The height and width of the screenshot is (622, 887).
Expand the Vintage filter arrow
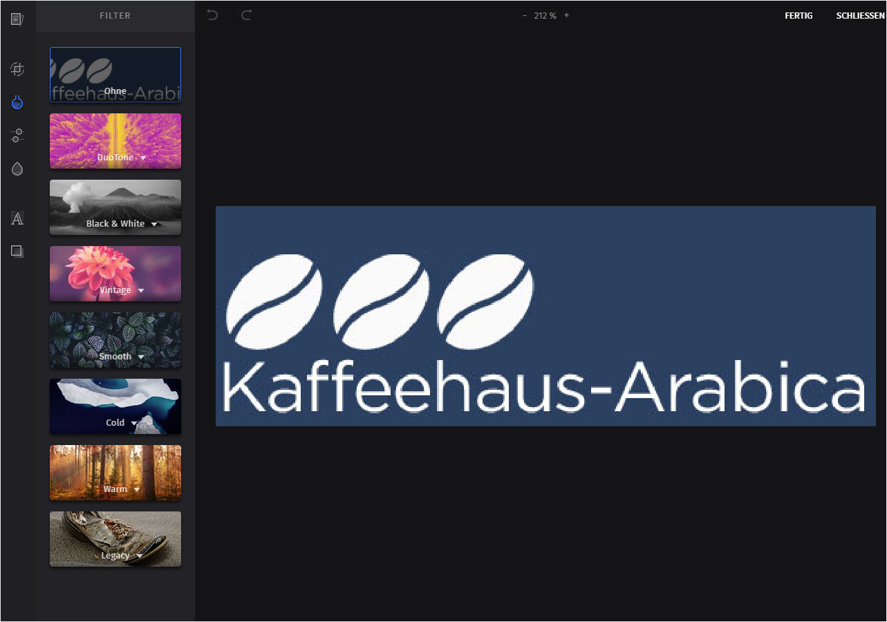click(x=141, y=291)
